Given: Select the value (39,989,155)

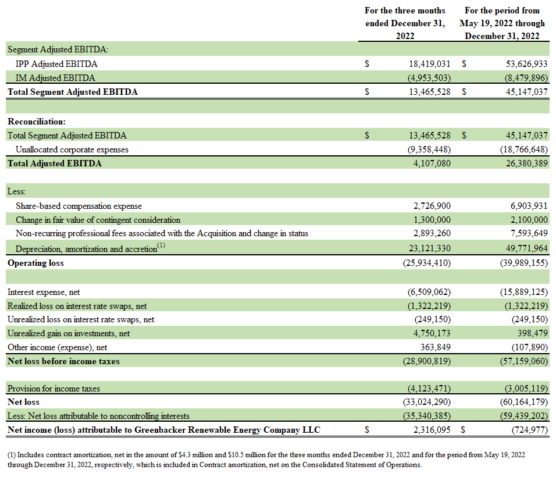Looking at the screenshot, I should (x=524, y=263).
